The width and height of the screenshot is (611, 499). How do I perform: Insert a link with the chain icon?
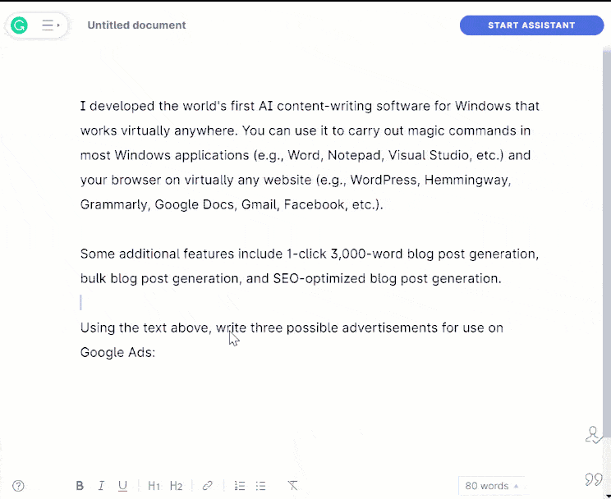point(207,486)
